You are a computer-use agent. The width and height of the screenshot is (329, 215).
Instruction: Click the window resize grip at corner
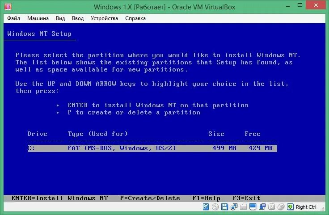322,209
